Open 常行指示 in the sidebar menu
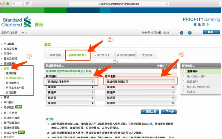This screenshot has width=222, height=139. click(x=9, y=102)
